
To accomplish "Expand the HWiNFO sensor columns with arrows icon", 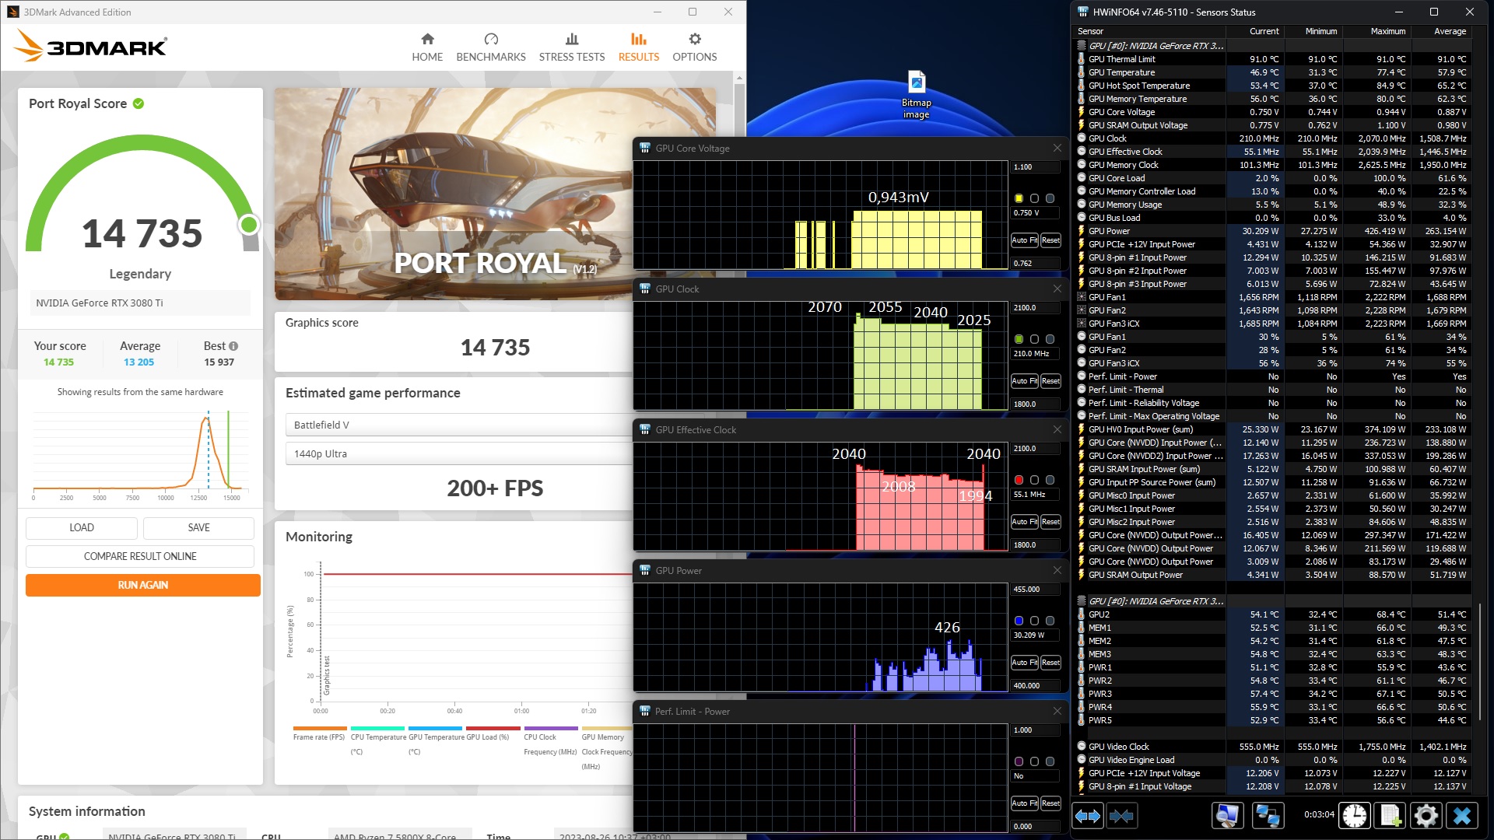I will point(1088,815).
